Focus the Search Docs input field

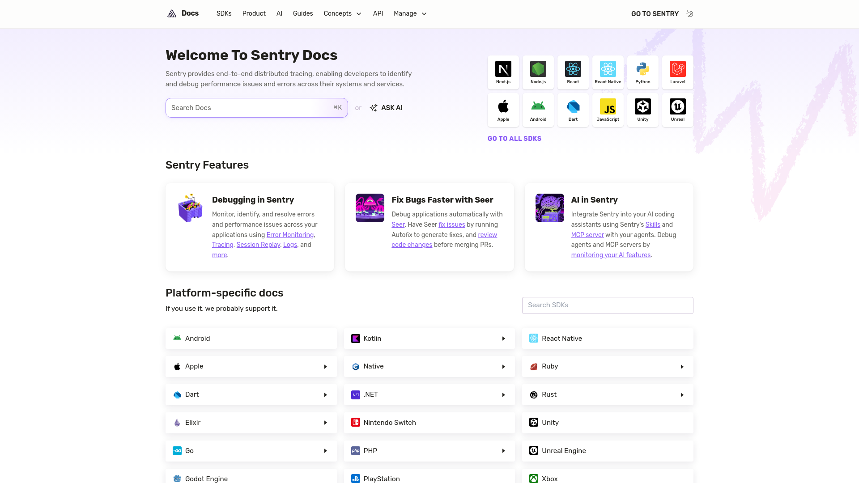pos(257,108)
